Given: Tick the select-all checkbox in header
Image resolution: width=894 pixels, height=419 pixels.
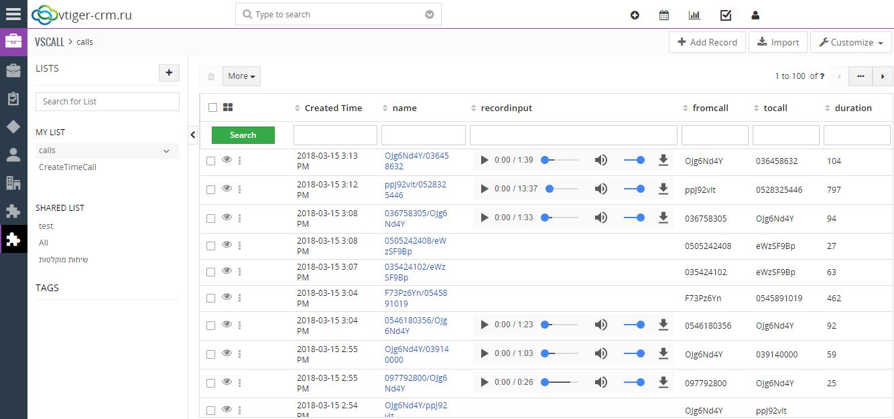Looking at the screenshot, I should [213, 107].
